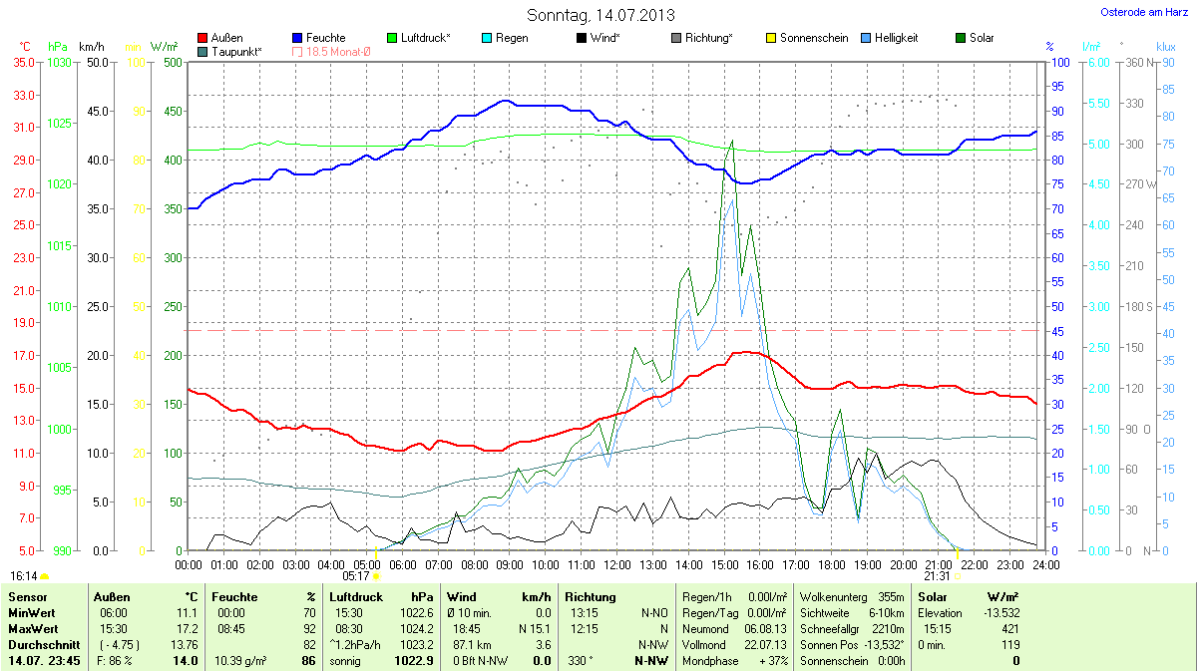Click the sun icon beside 16:14

[45, 576]
